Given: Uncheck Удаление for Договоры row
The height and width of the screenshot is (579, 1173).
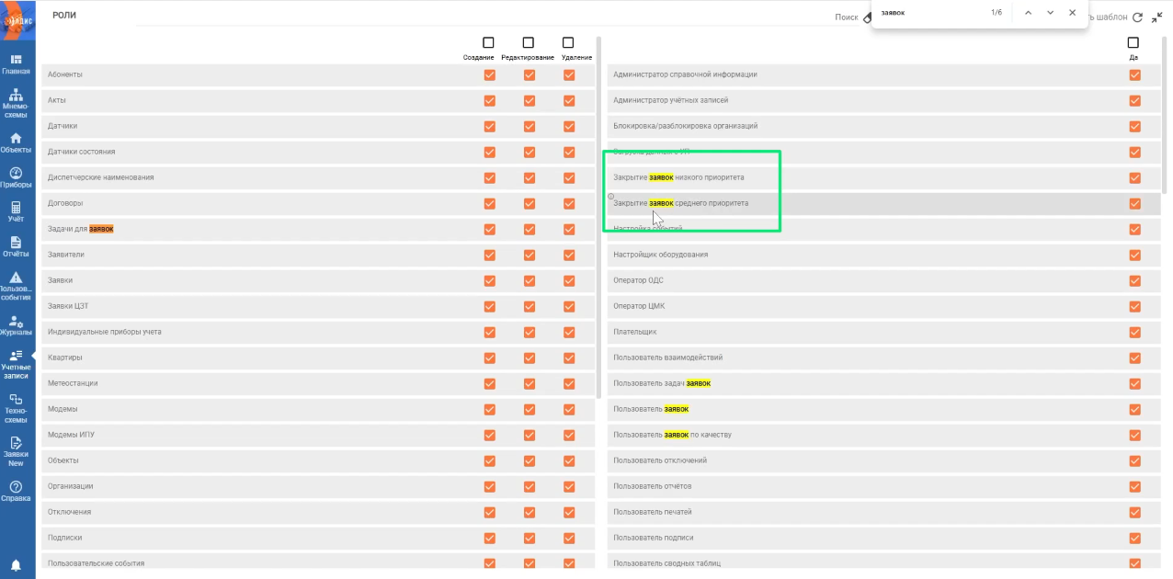Looking at the screenshot, I should point(569,204).
